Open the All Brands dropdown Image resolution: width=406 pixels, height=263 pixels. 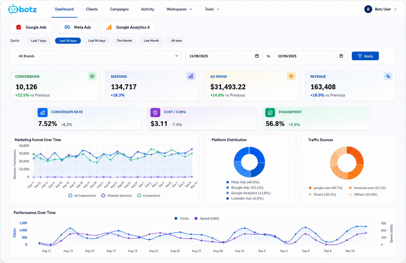click(x=98, y=56)
